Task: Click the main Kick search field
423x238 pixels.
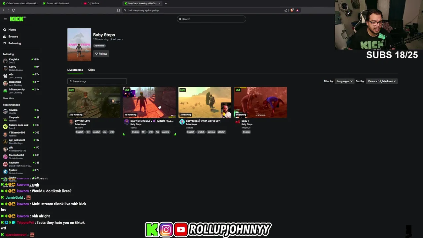Action: 211,19
